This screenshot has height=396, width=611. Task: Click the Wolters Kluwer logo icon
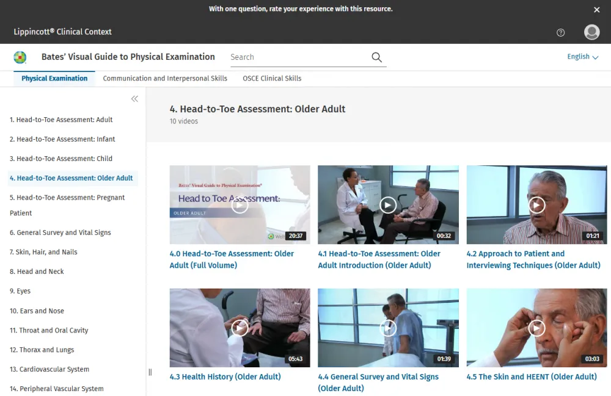(20, 57)
